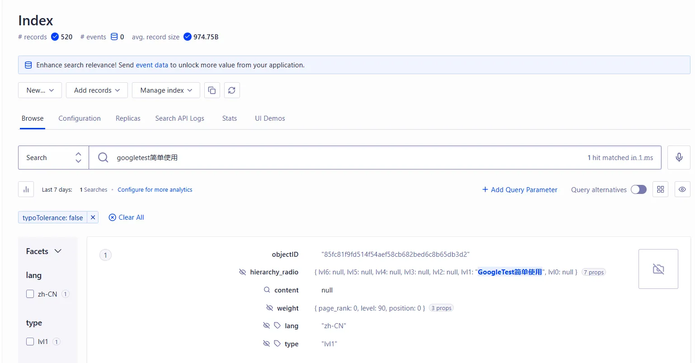
Task: Click the microphone voice search icon
Action: click(679, 157)
